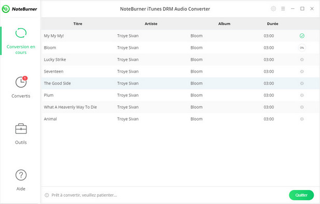Sort by the Titre column header
This screenshot has height=204, width=320.
click(x=78, y=24)
